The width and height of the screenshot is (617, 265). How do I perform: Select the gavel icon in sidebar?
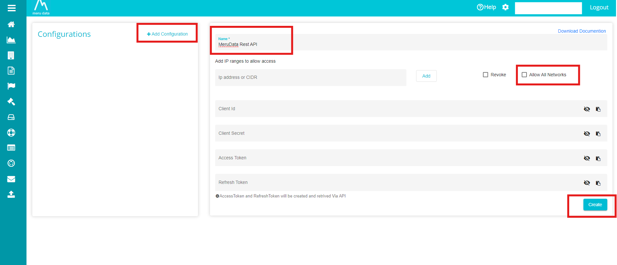pos(11,101)
